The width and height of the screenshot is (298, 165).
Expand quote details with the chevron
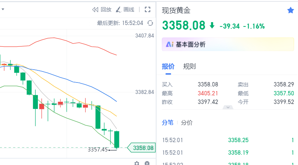coord(228,107)
